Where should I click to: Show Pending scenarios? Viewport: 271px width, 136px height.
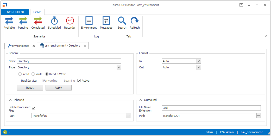23,23
